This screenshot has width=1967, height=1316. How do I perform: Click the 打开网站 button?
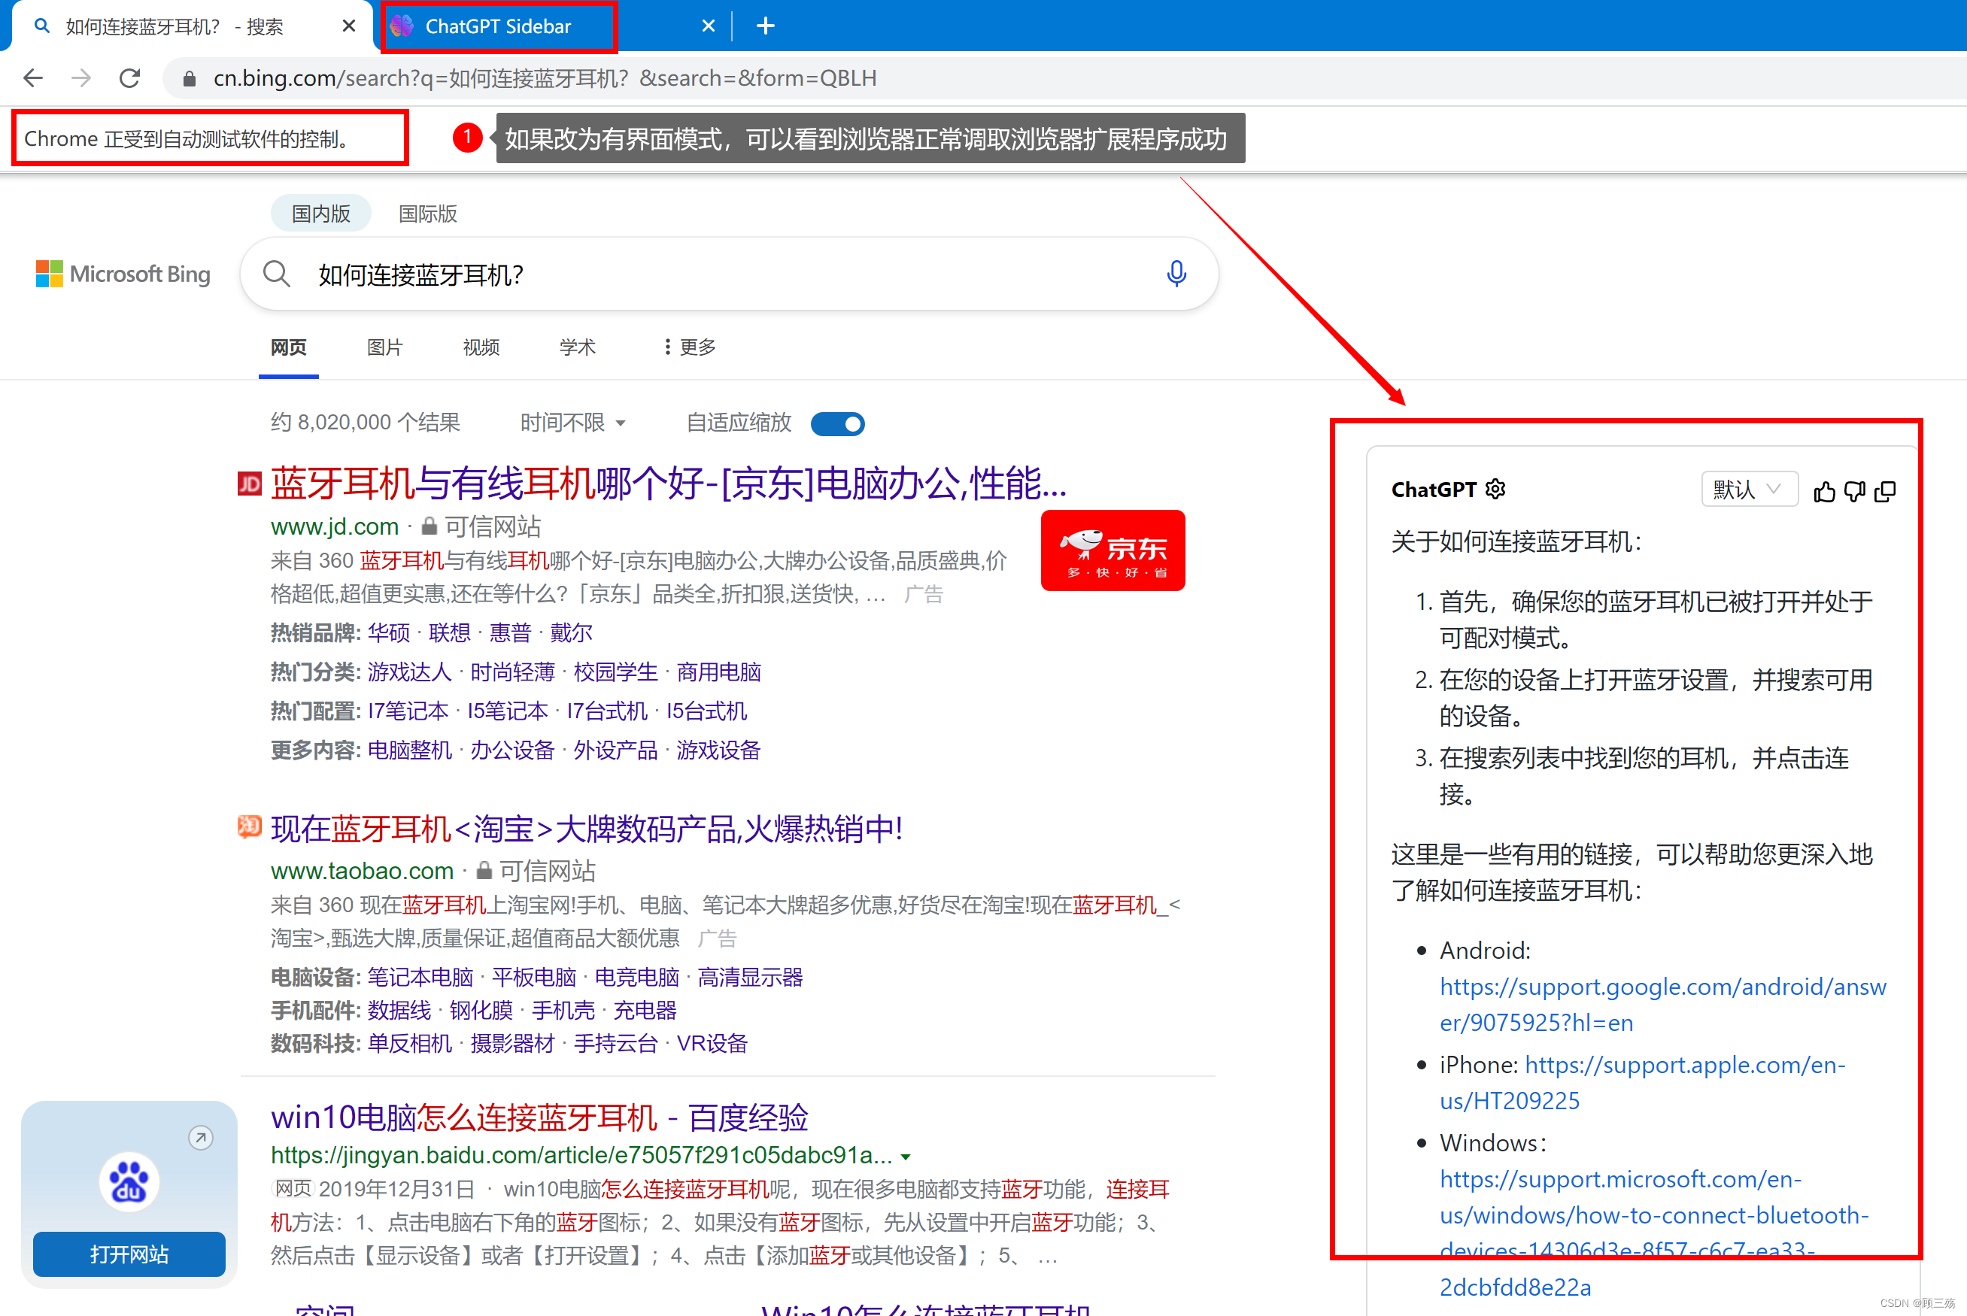click(x=129, y=1254)
